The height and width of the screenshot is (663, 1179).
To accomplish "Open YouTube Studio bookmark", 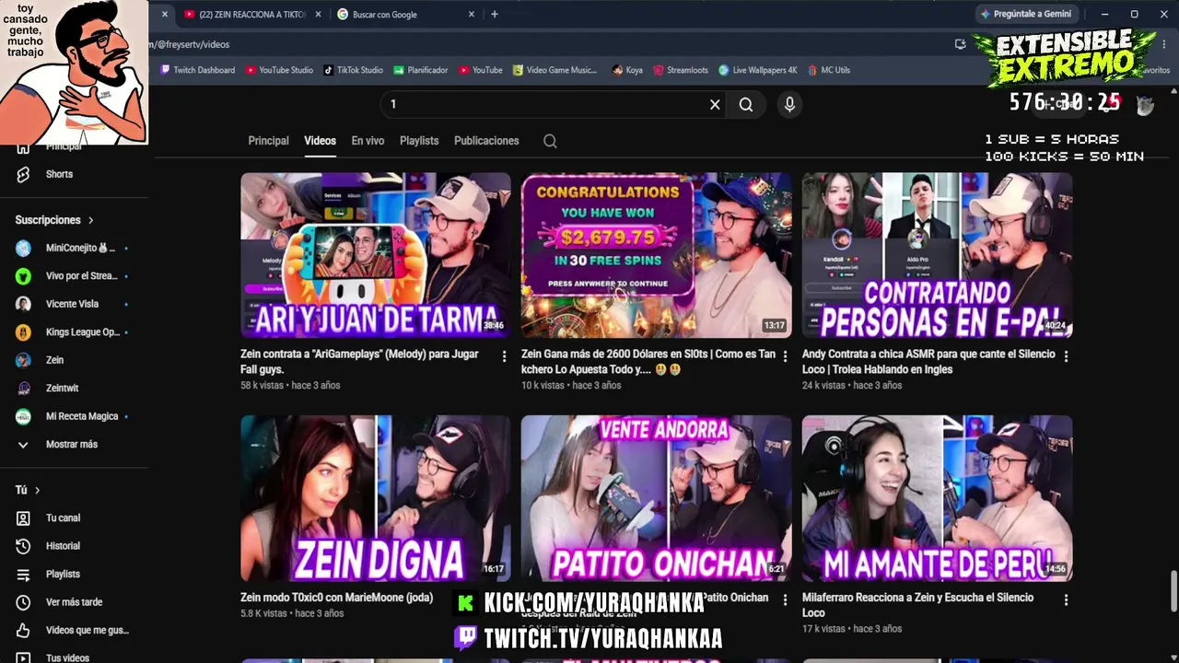I will coord(279,70).
